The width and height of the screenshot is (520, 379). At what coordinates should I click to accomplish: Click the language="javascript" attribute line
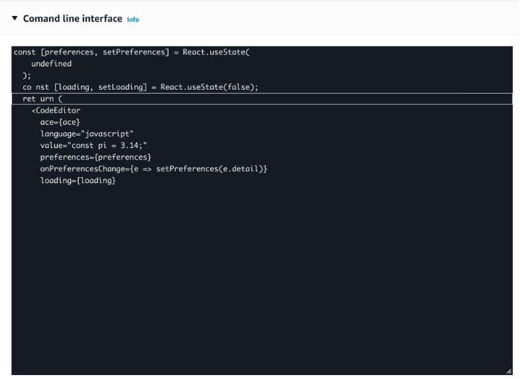87,133
